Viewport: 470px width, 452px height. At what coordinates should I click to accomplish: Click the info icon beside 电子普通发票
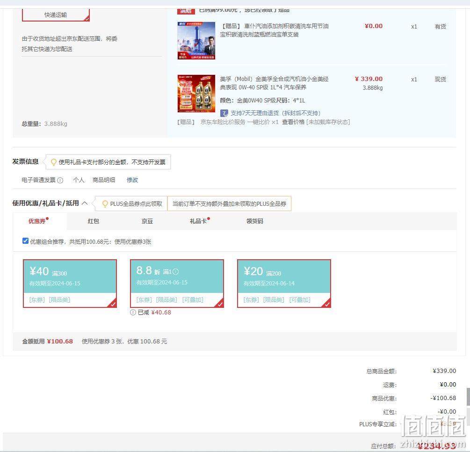[60, 180]
